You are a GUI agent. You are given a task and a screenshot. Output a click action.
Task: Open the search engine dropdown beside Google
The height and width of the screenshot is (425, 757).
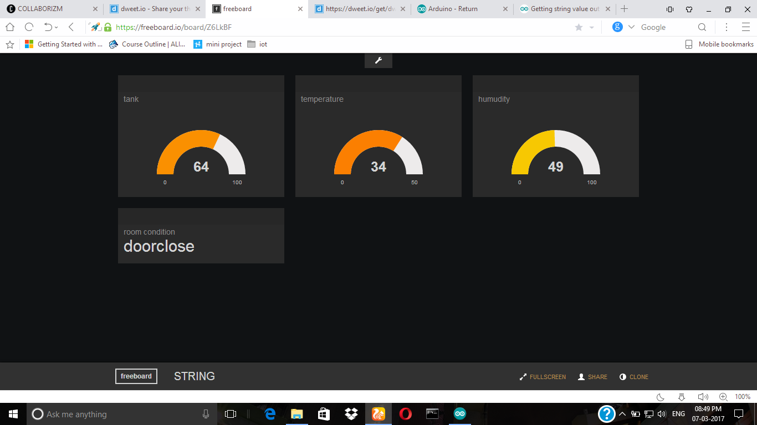[631, 27]
